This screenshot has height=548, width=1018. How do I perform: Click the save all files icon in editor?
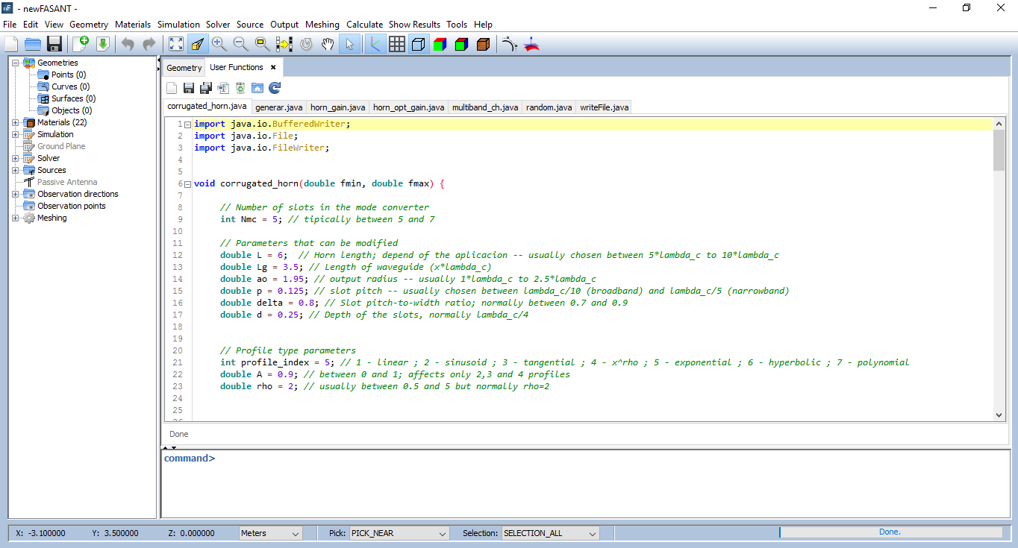coord(205,88)
